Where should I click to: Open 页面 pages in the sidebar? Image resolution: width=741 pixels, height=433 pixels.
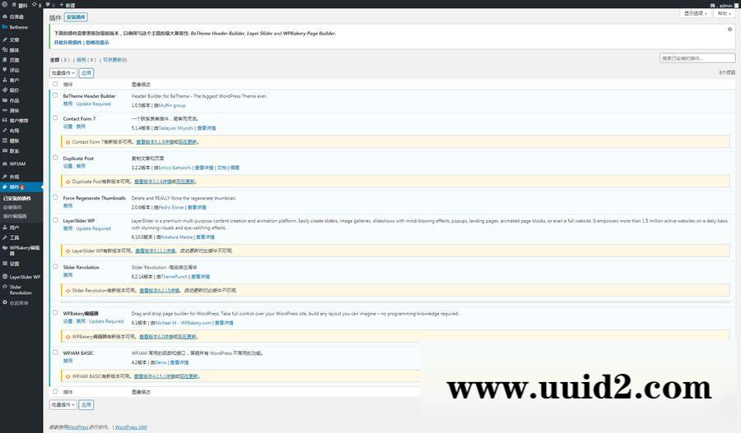[14, 60]
